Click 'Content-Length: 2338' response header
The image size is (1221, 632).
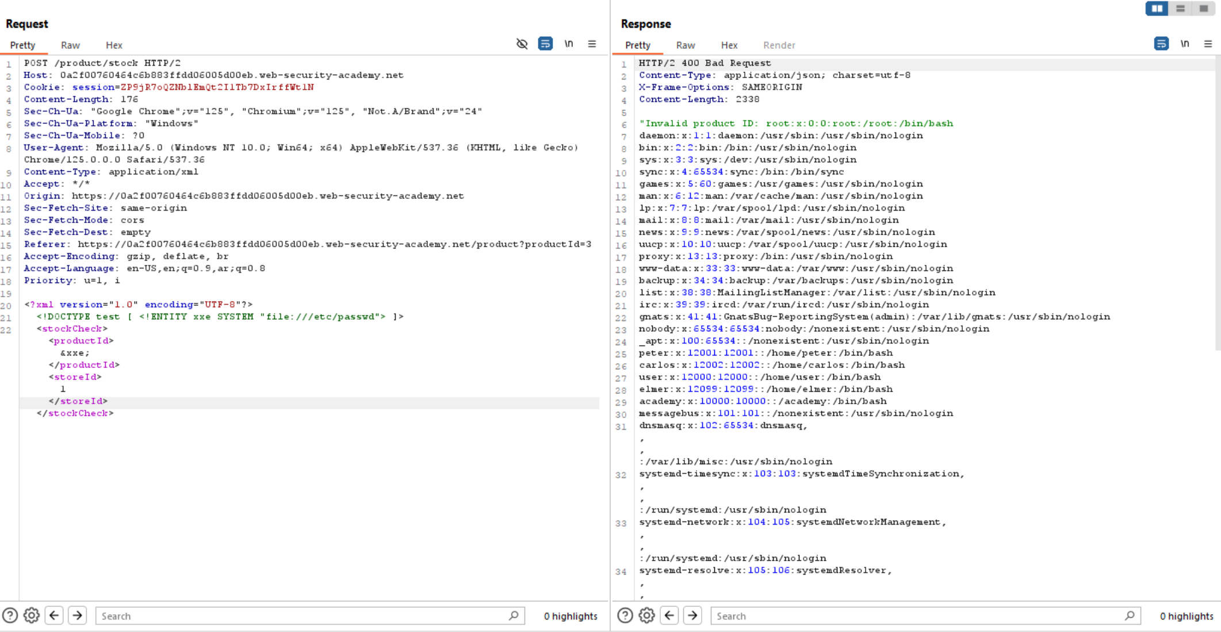click(x=699, y=99)
